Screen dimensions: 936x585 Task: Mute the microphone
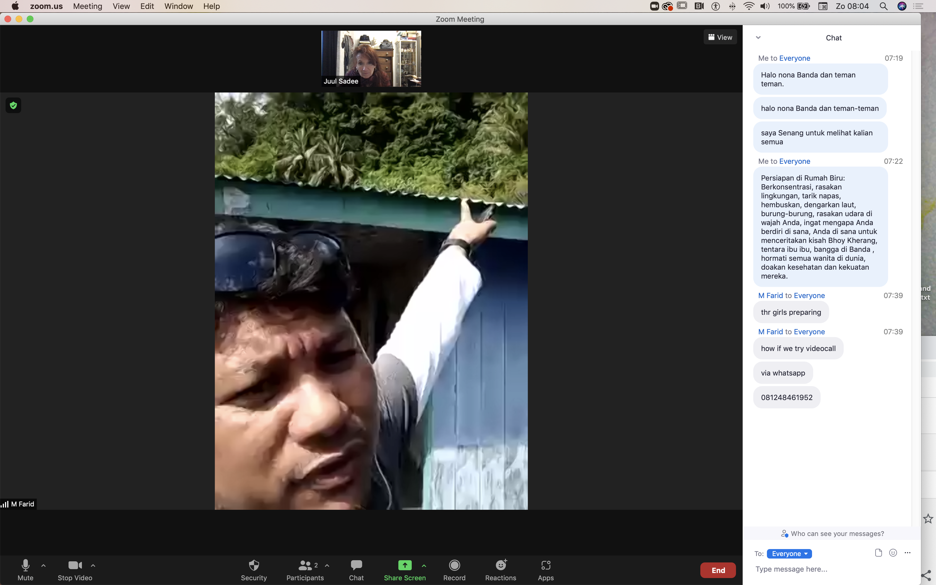(26, 565)
